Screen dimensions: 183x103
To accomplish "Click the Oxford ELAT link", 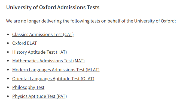I will click(25, 43).
